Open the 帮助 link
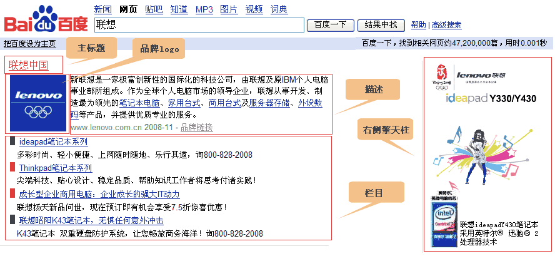This screenshot has width=555, height=266. (418, 25)
